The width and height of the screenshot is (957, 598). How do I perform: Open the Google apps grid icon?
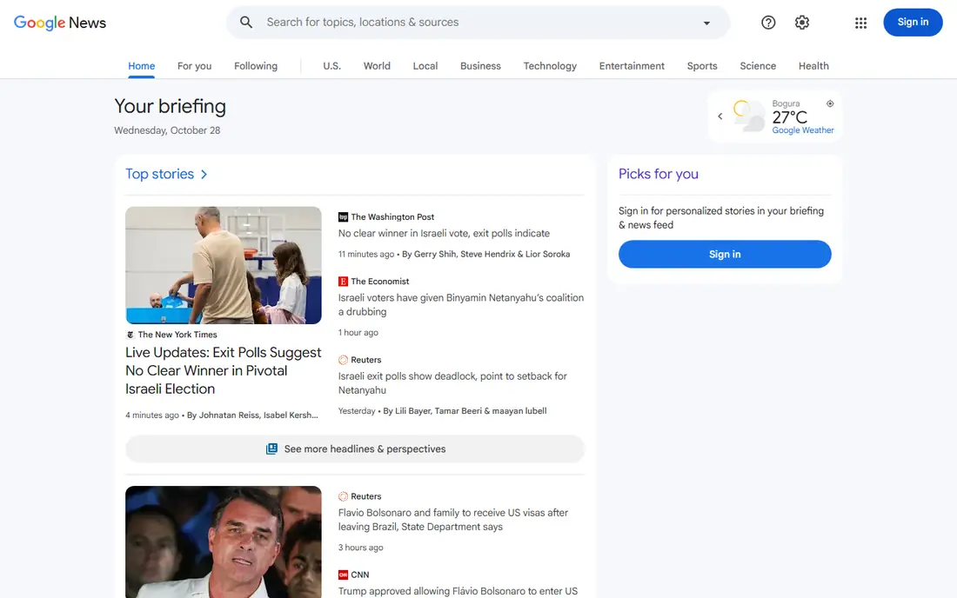click(860, 23)
